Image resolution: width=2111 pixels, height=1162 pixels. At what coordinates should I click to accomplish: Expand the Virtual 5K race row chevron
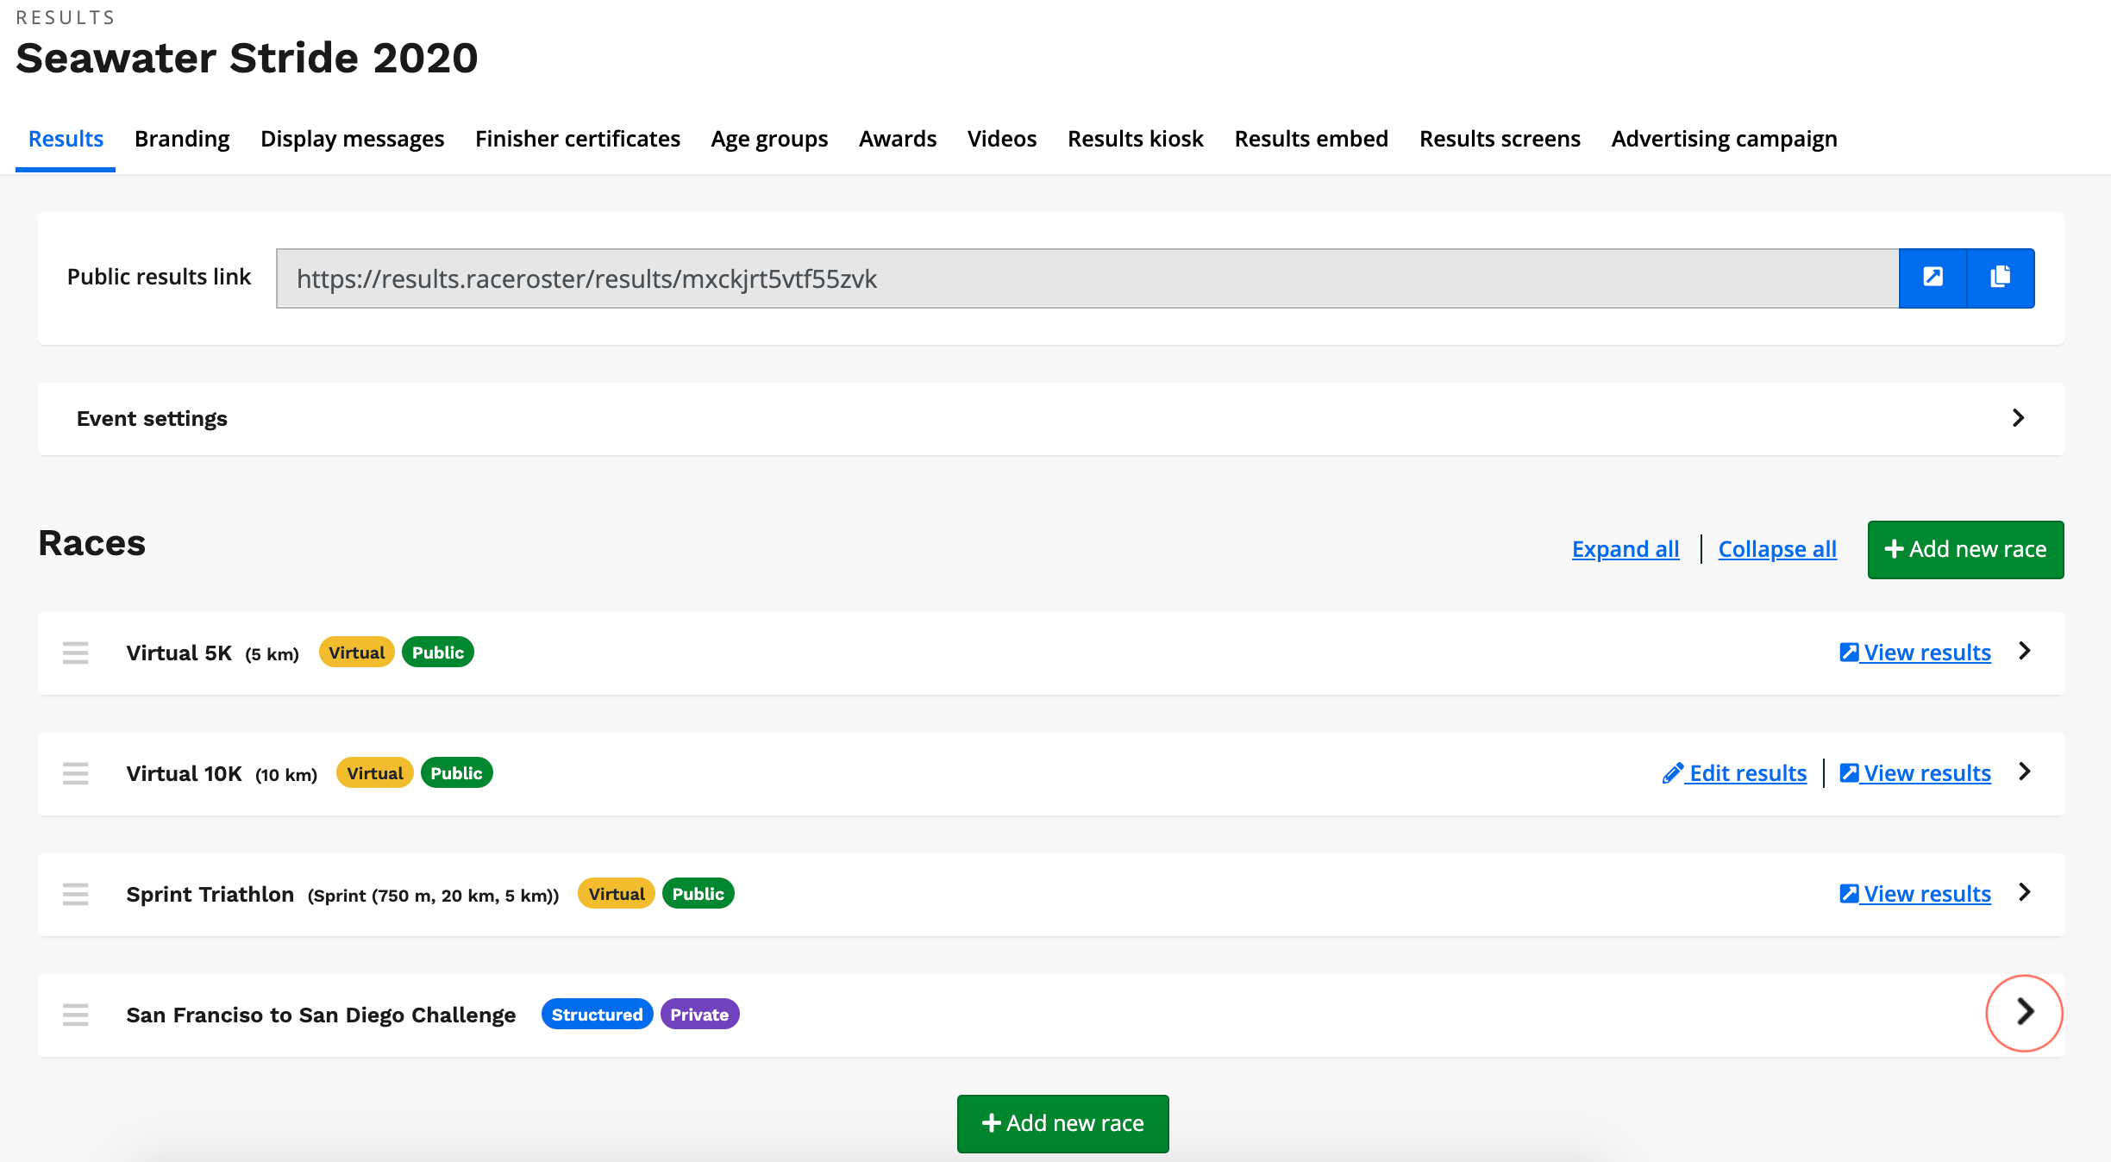2025,651
